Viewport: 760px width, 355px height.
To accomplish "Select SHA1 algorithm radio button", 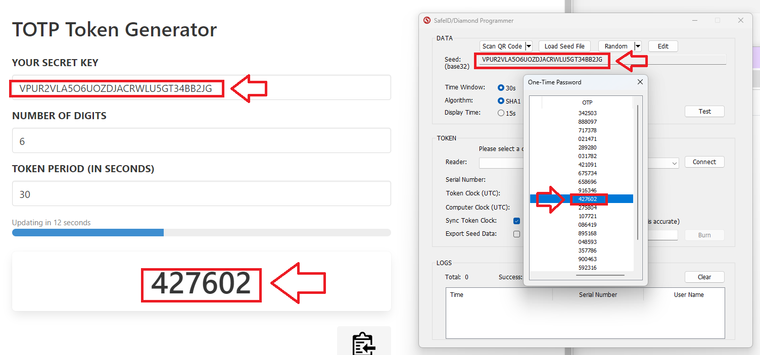I will tap(501, 101).
